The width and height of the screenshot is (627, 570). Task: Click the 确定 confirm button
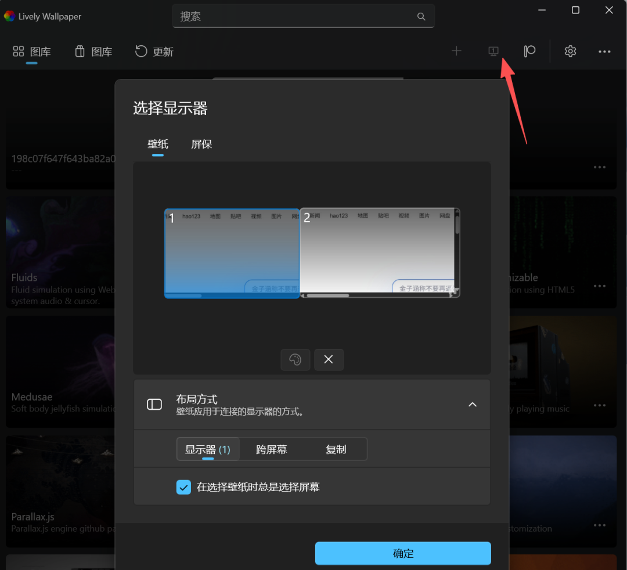pos(403,553)
